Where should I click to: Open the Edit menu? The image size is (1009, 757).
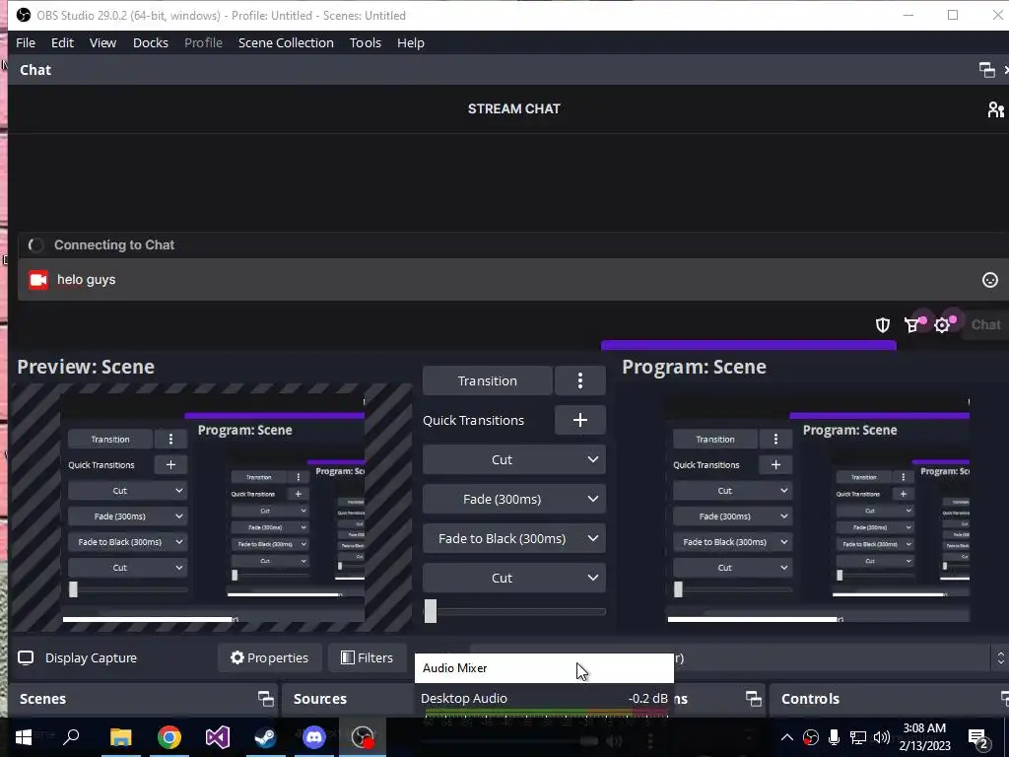[62, 42]
